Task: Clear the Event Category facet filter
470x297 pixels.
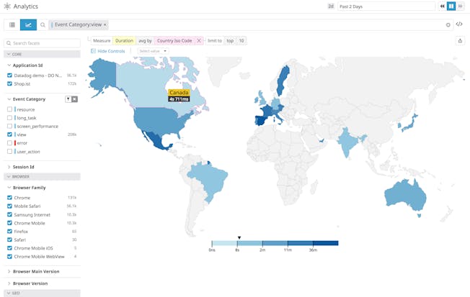Action: [x=74, y=99]
